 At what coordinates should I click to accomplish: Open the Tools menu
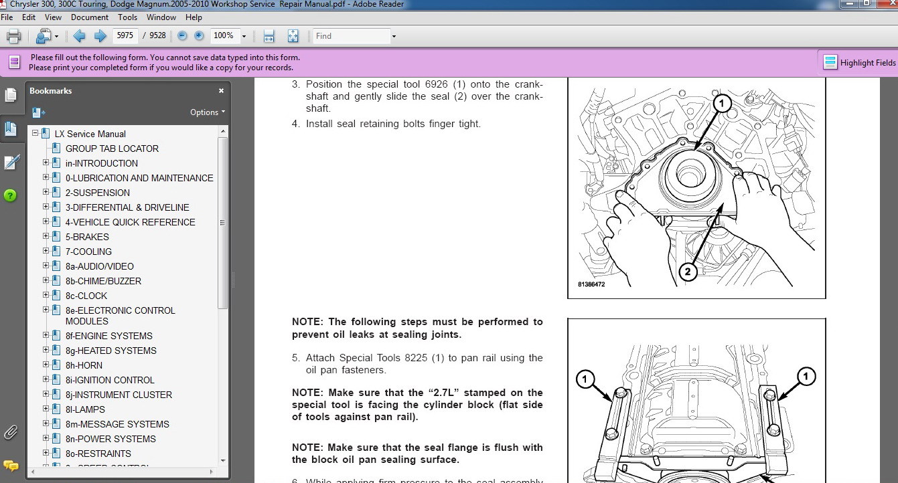[127, 17]
